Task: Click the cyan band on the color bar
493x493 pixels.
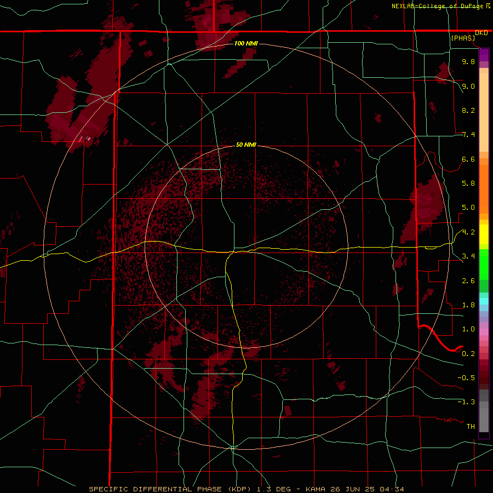Action: pyautogui.click(x=484, y=301)
